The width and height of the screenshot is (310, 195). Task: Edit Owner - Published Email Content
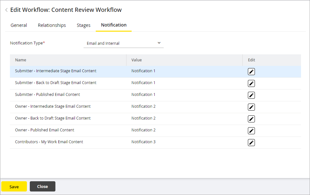click(x=251, y=130)
